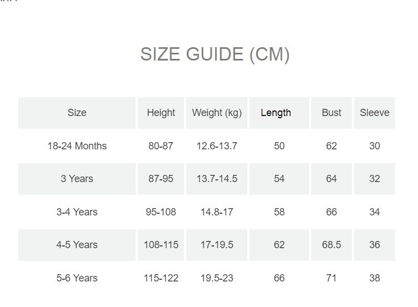Click the 115-122 height cell

[161, 278]
